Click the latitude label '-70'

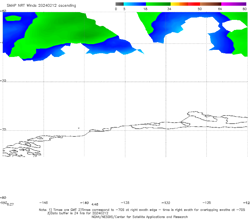[3, 81]
